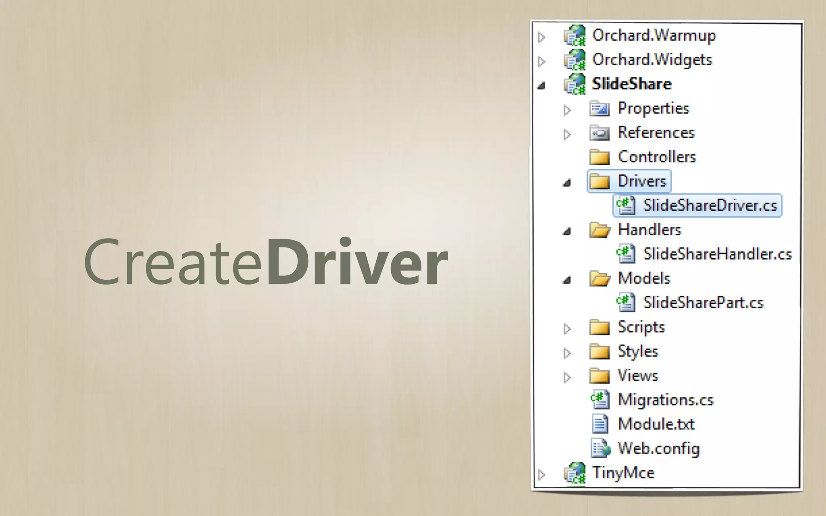Collapse the Models folder
Image resolution: width=826 pixels, height=516 pixels.
tap(567, 280)
